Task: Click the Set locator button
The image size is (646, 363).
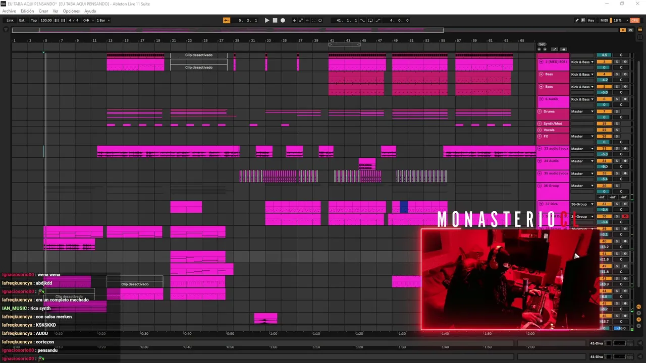Action: tap(542, 44)
